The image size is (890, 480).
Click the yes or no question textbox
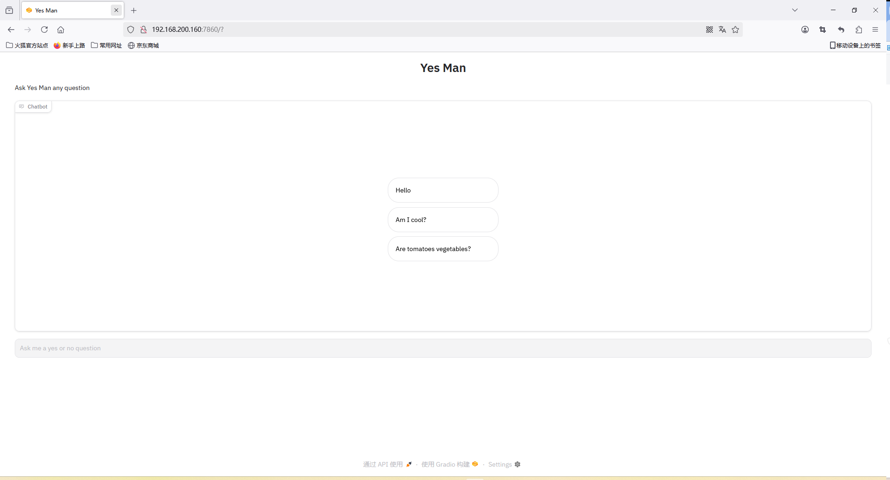click(443, 348)
